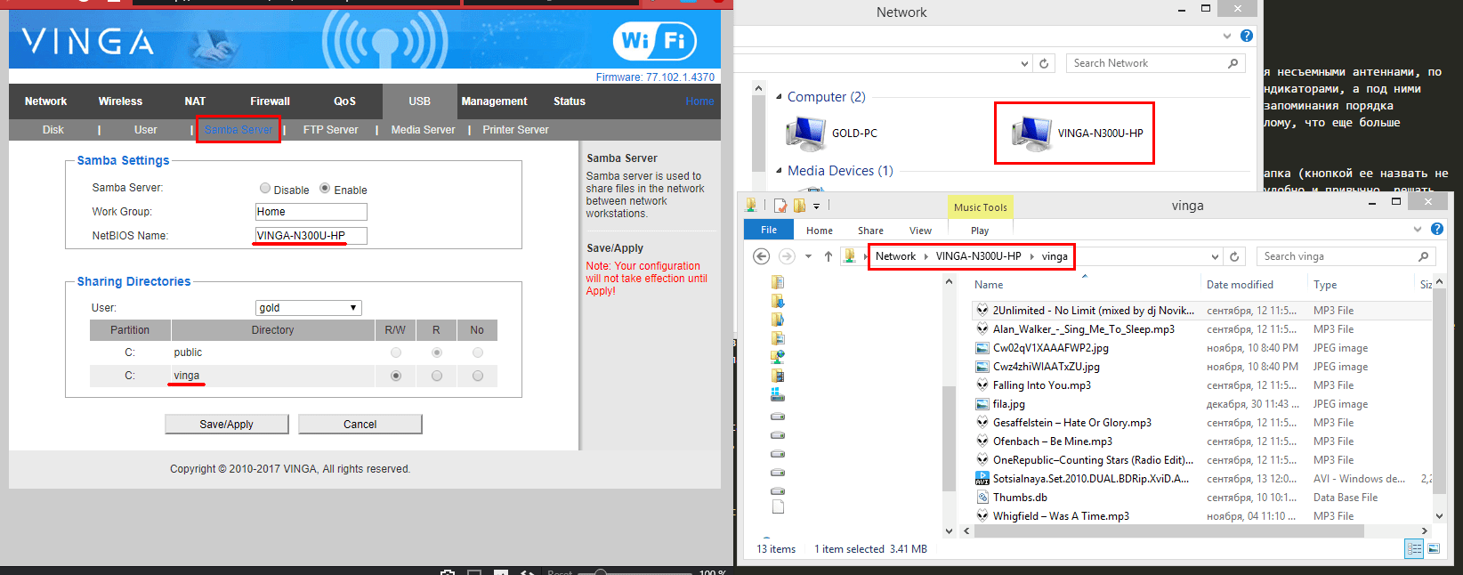Expand the vinga address bar history dropdown
Screen dimensions: 1463x575
pyautogui.click(x=1215, y=256)
